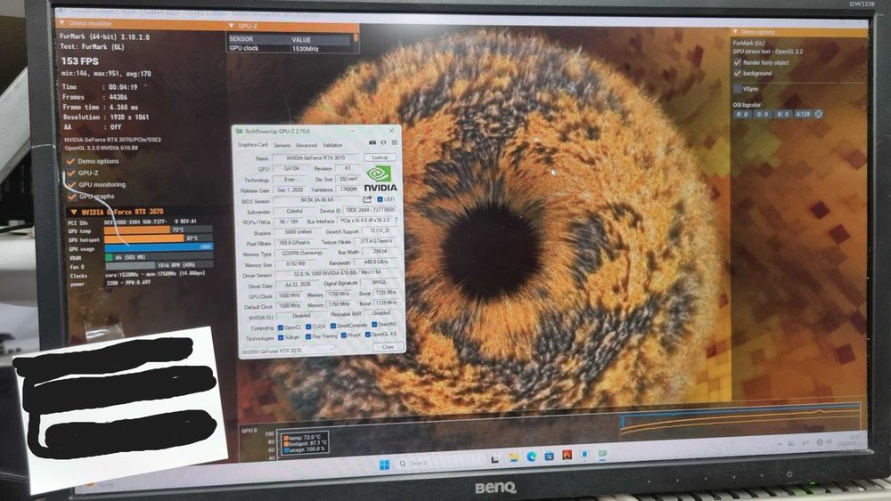Open Microsoft Store from the taskbar
Viewport: 891px width, 501px height.
pos(549,456)
